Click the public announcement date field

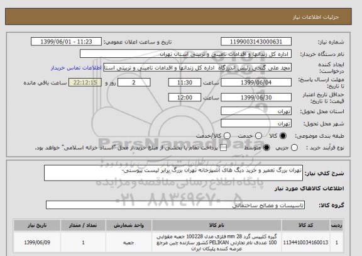coord(66,42)
